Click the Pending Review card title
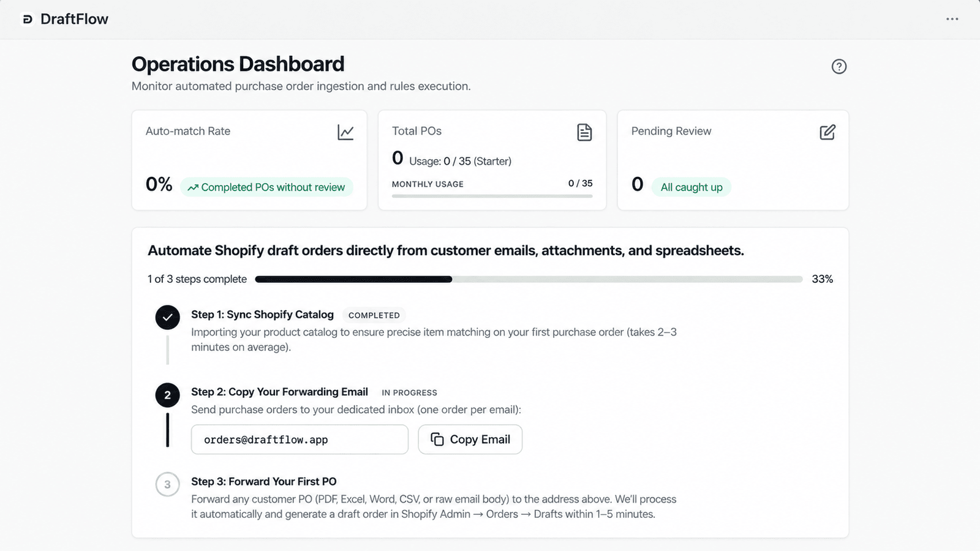Viewport: 980px width, 551px height. click(x=671, y=131)
